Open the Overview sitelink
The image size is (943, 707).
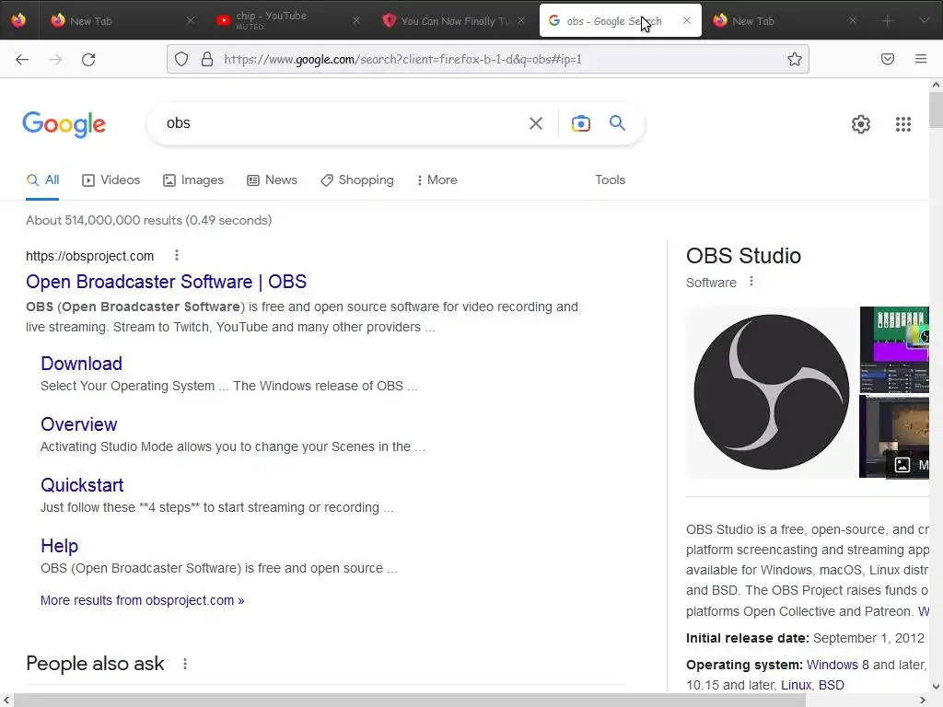pos(79,423)
